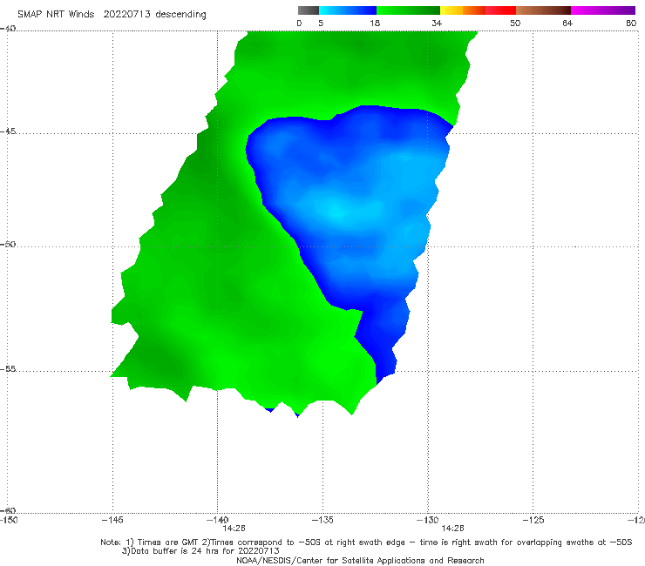Click the latitude label '-55' on left axis
Viewport: 645px width, 566px height.
8,369
